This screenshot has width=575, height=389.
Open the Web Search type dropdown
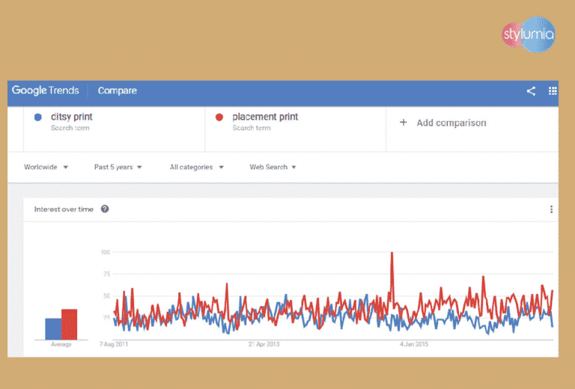click(x=273, y=167)
